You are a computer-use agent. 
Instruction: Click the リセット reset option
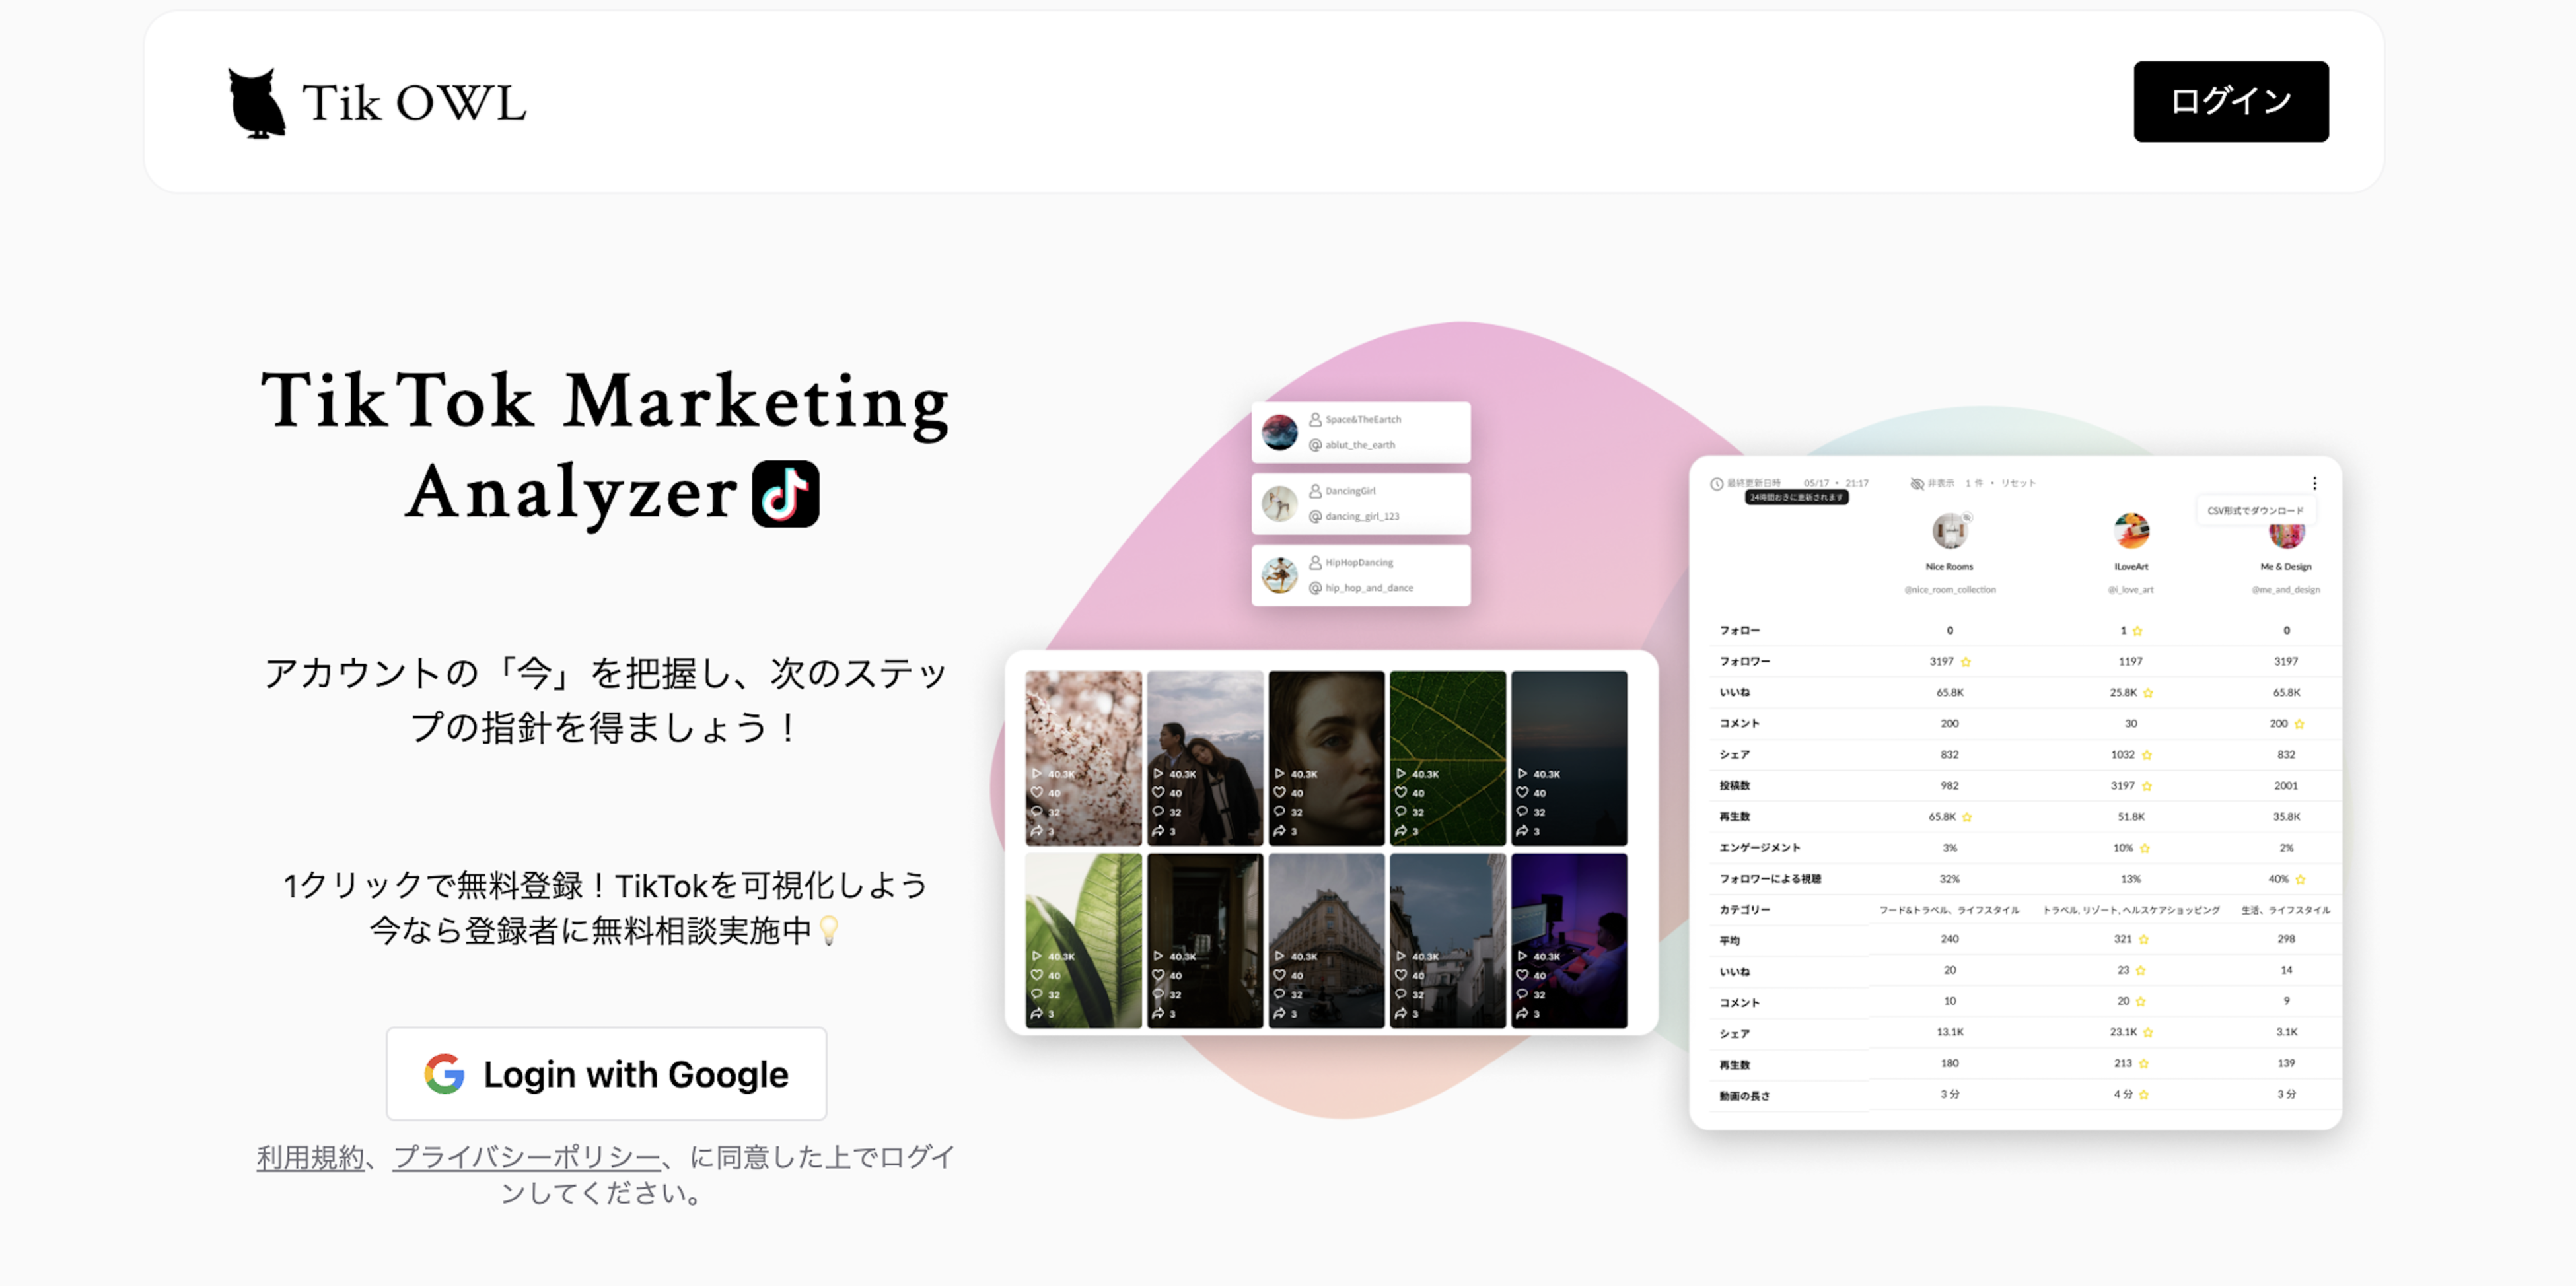click(x=2018, y=483)
